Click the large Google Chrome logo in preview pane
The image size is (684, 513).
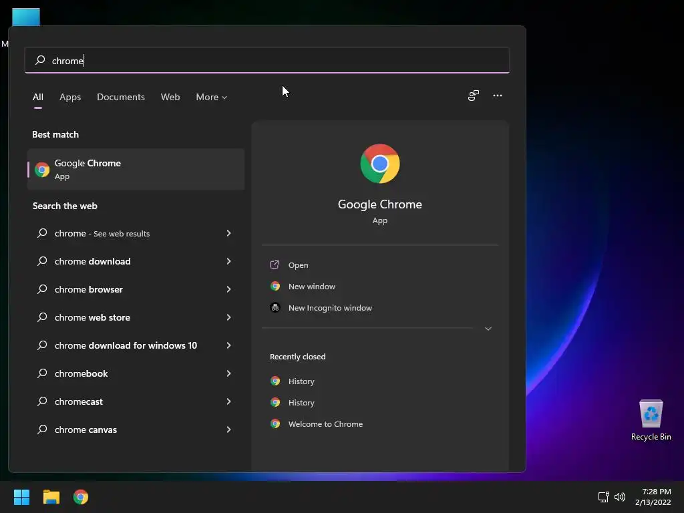[x=379, y=164]
